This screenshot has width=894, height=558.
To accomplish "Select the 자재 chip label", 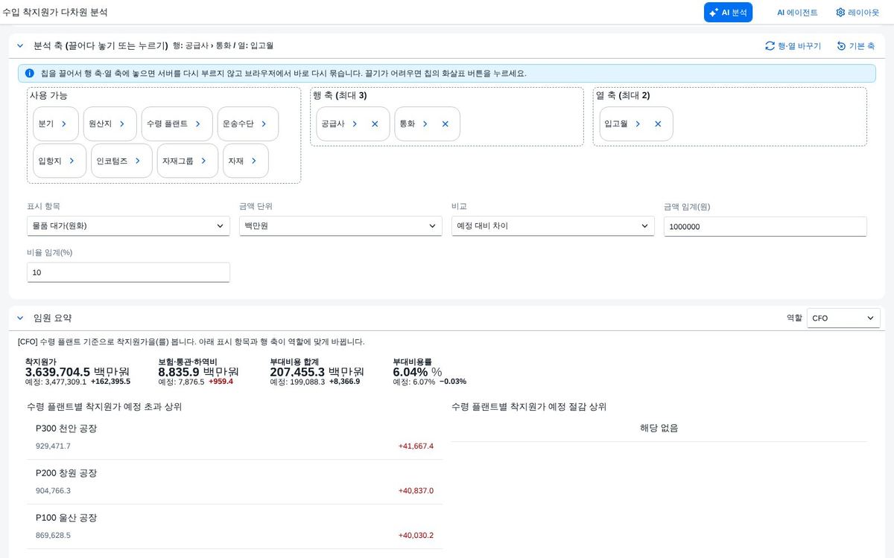I will click(x=236, y=161).
